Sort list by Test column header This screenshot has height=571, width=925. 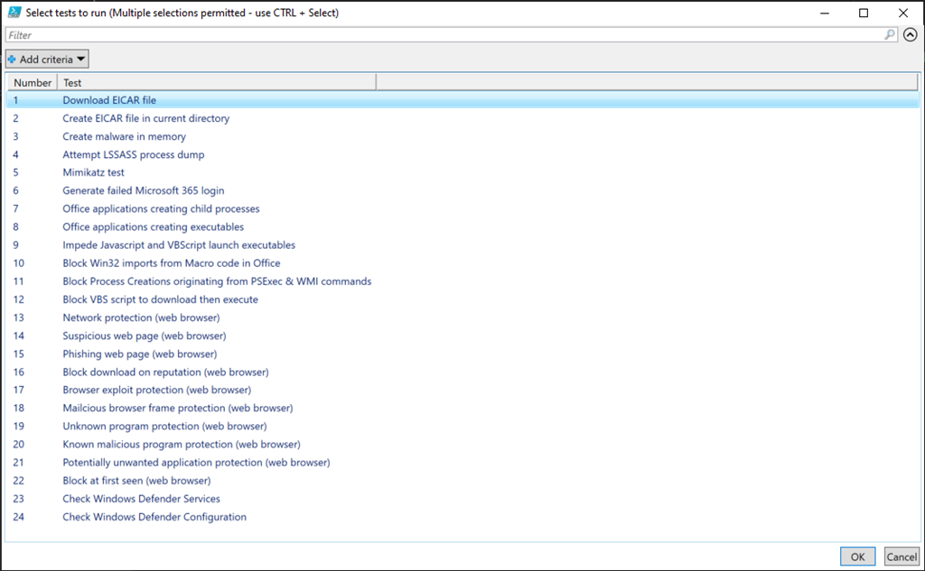(217, 83)
